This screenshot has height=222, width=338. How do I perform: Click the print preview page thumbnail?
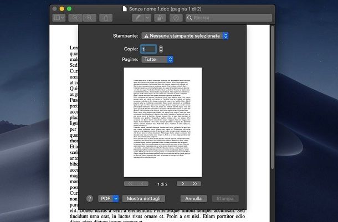(x=163, y=122)
